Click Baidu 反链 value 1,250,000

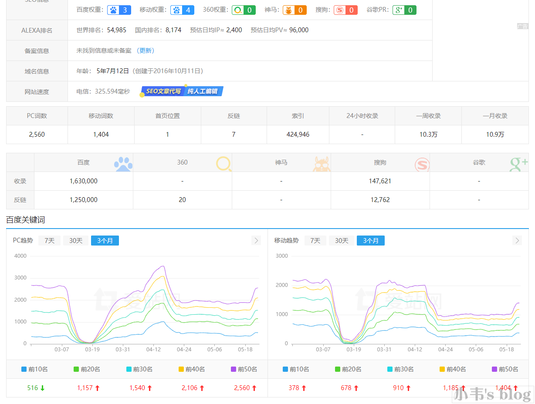(84, 200)
